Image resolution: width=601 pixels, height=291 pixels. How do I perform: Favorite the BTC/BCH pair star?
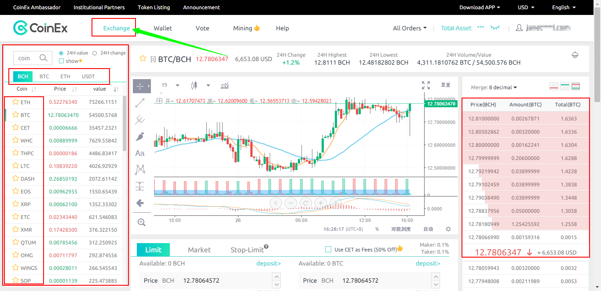[x=143, y=58]
